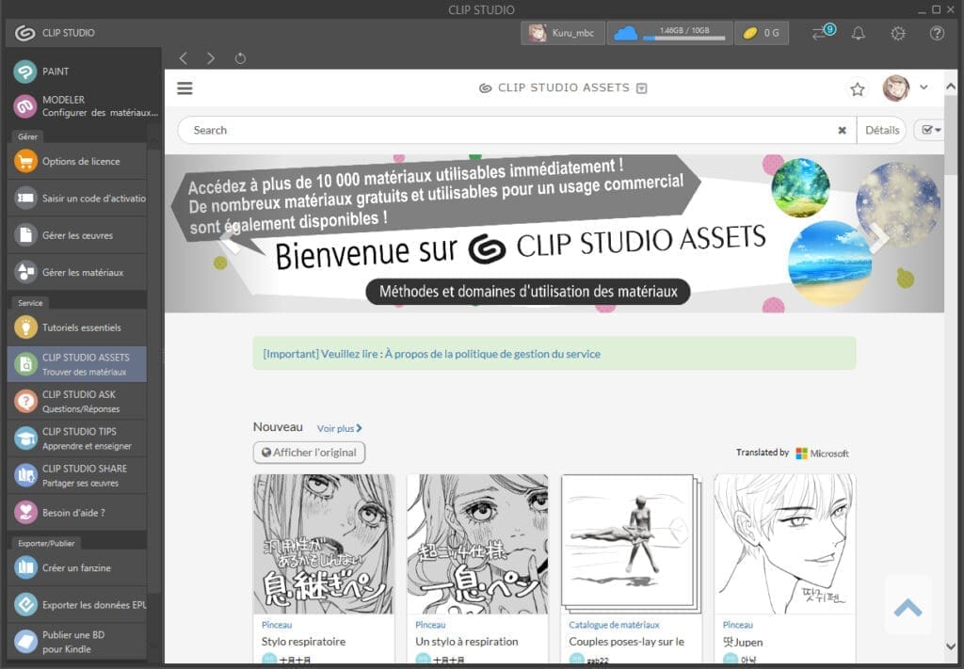This screenshot has width=964, height=669.
Task: Click the Détails button
Action: [881, 130]
